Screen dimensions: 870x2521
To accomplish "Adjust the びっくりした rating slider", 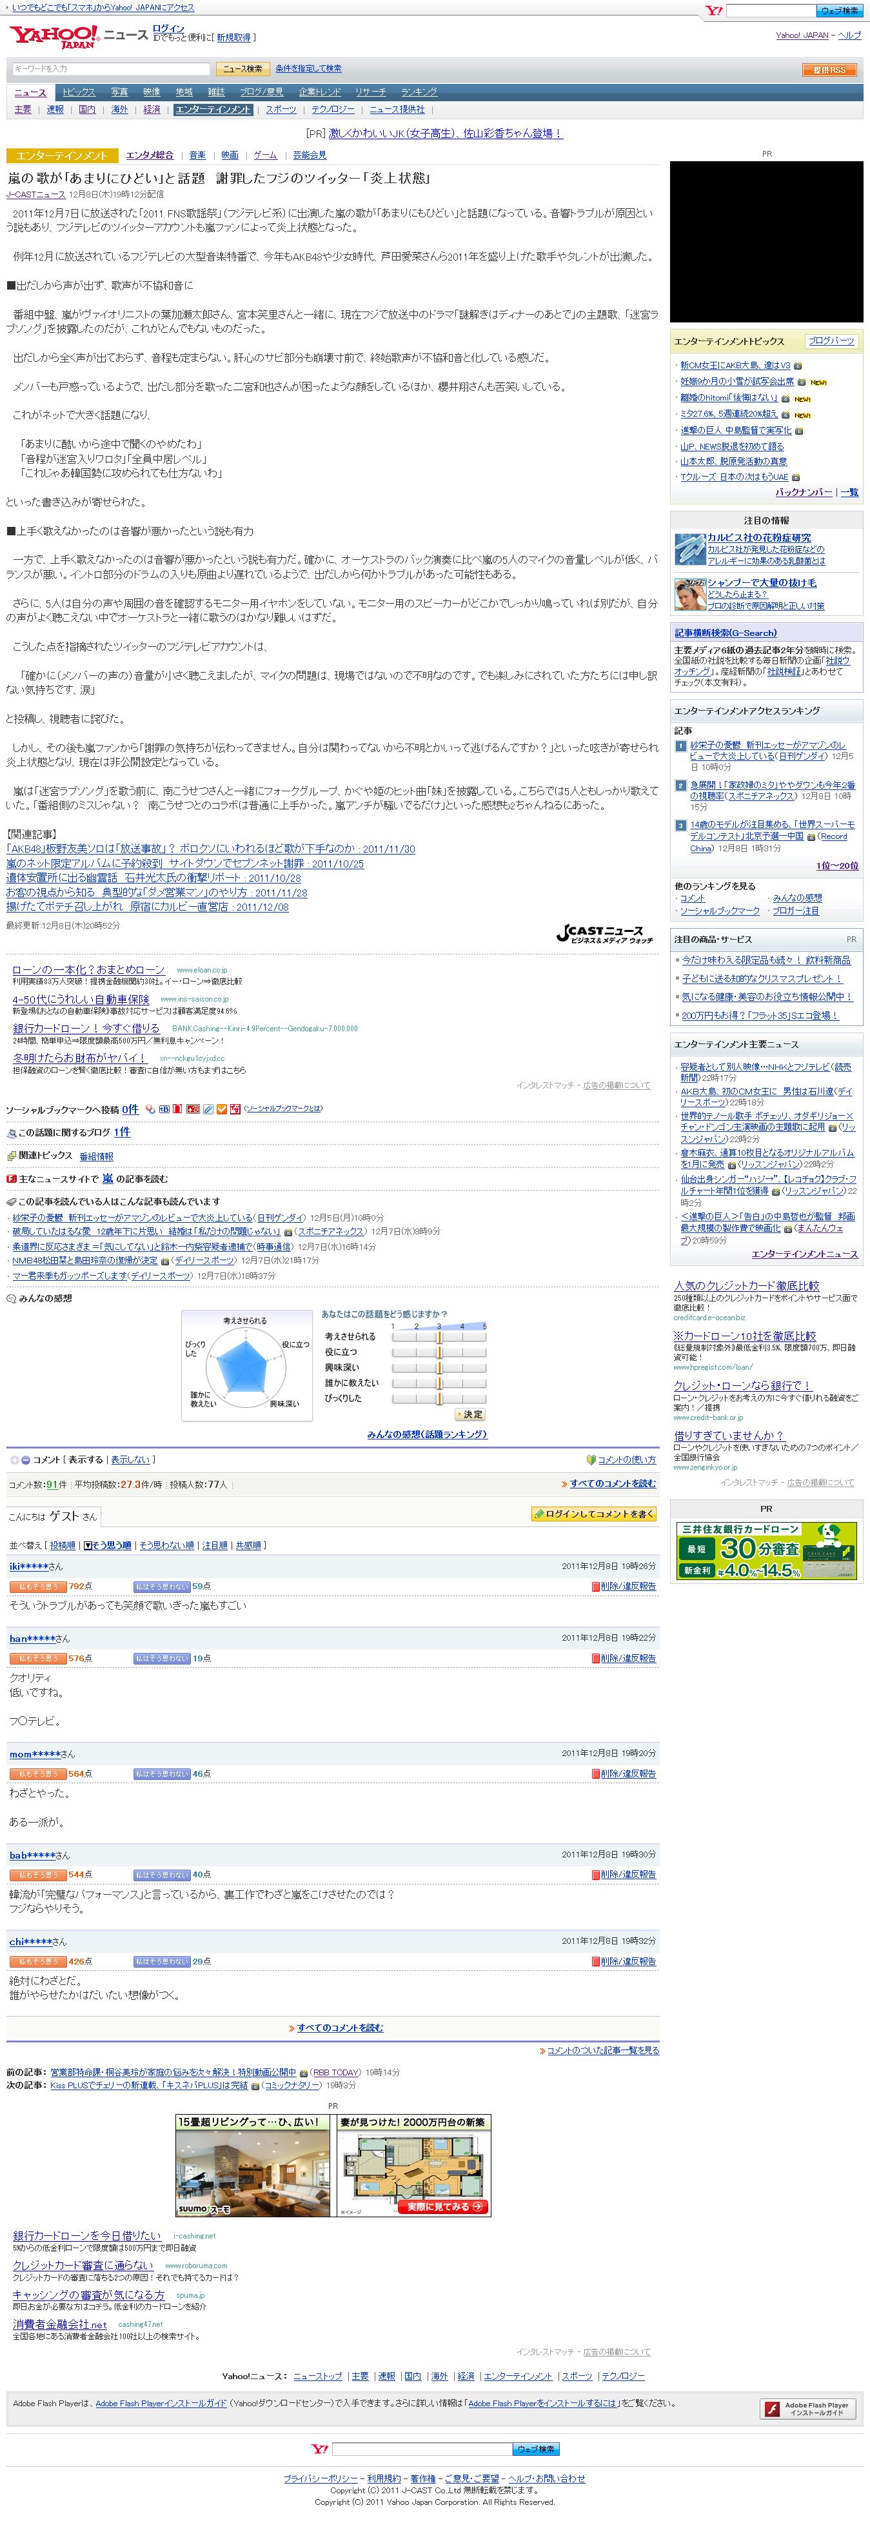I will [x=439, y=1398].
